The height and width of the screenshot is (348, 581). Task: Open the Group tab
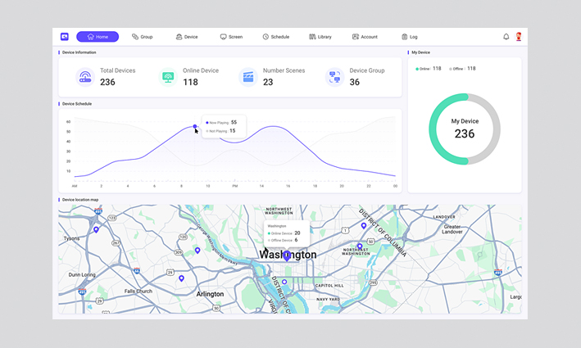[143, 37]
